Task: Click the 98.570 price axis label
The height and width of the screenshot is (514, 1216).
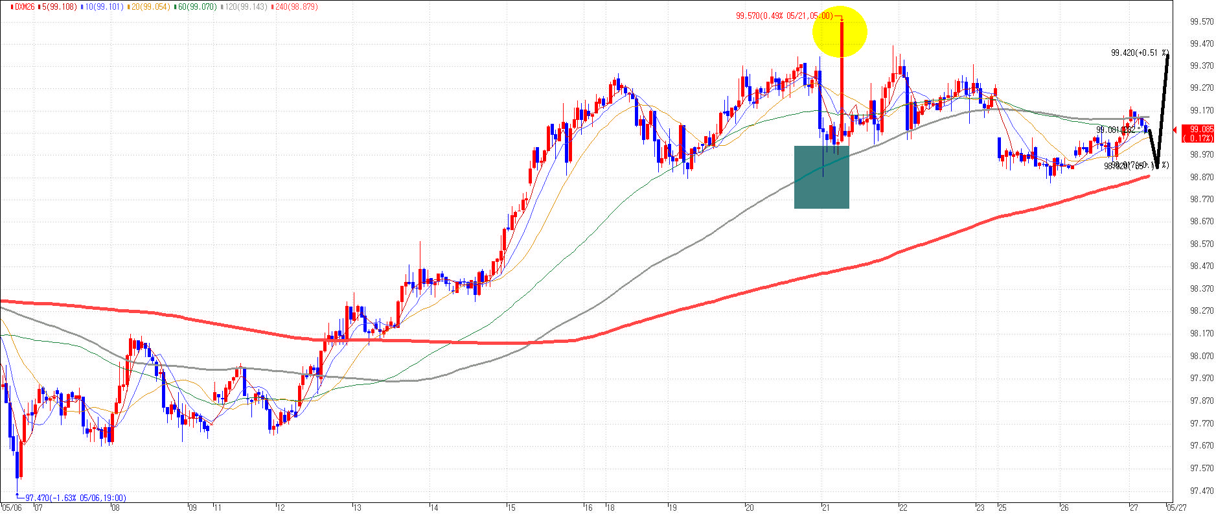Action: [1202, 244]
